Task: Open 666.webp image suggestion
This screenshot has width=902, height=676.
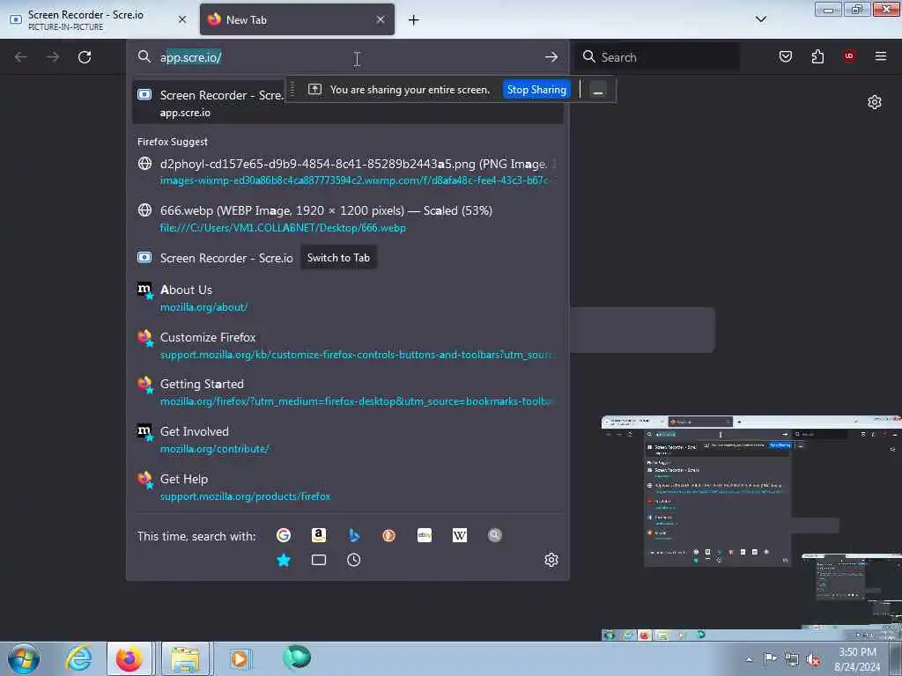Action: click(x=347, y=218)
